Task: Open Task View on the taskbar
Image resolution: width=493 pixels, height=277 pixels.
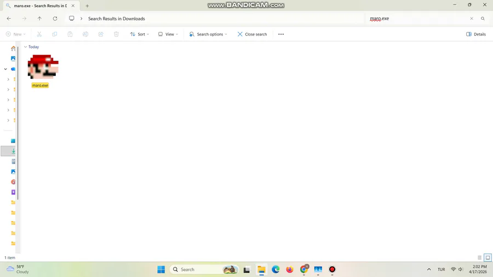Action: pyautogui.click(x=247, y=269)
